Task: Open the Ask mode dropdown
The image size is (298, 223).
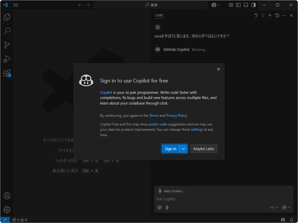Action: [273, 207]
